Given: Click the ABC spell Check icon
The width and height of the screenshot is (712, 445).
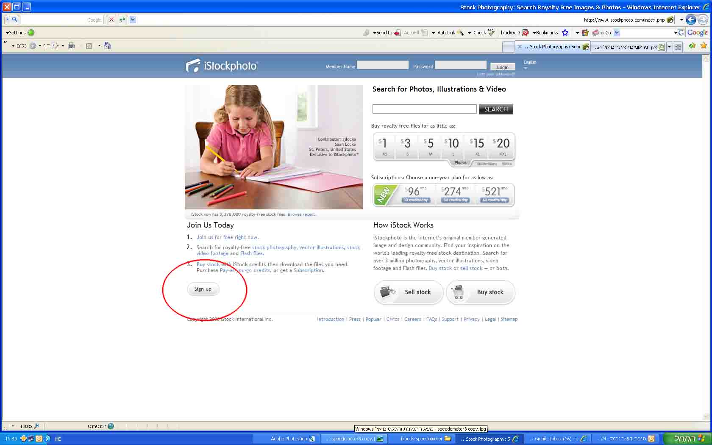Looking at the screenshot, I should click(x=491, y=32).
